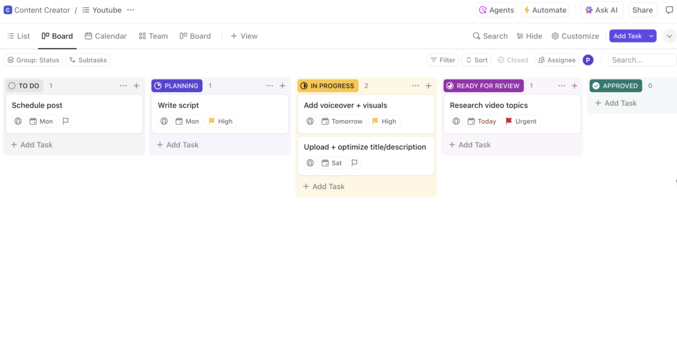Switch to the List view tab
The width and height of the screenshot is (677, 355).
(x=18, y=36)
